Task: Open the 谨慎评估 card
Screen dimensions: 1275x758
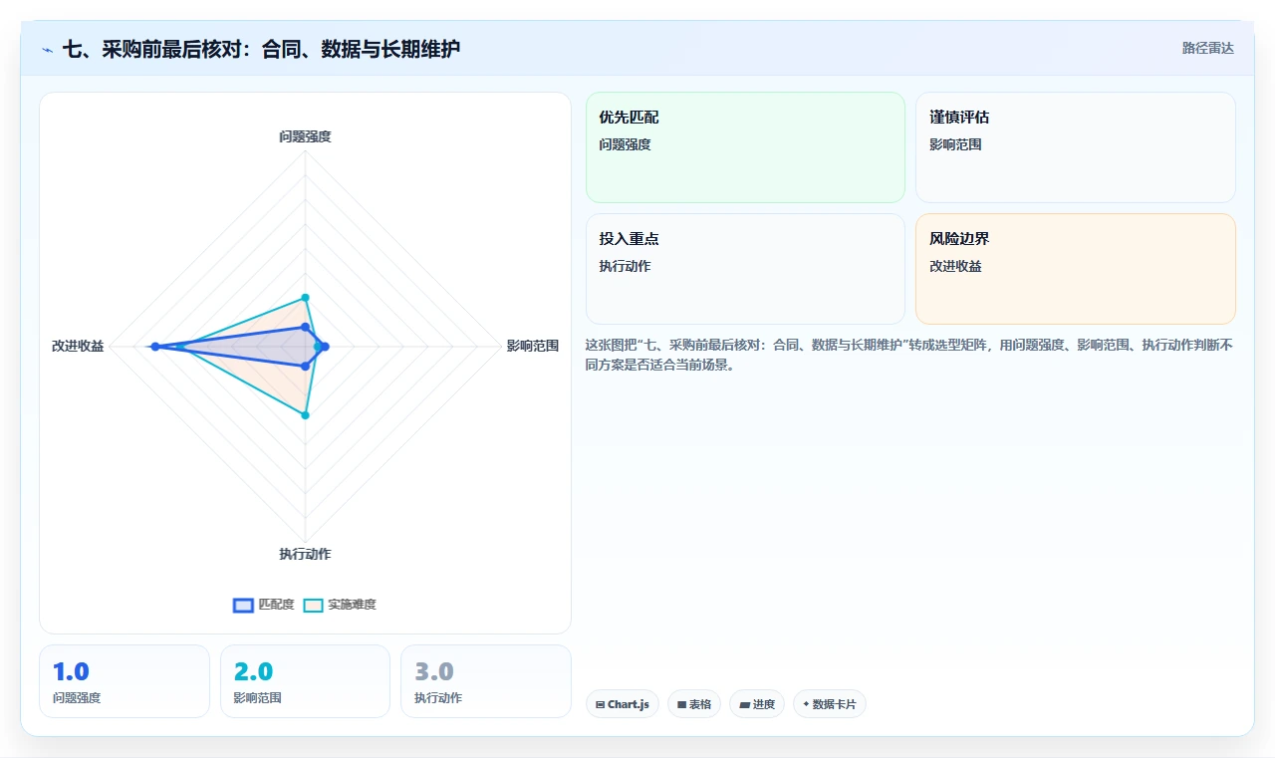Action: (x=1076, y=147)
